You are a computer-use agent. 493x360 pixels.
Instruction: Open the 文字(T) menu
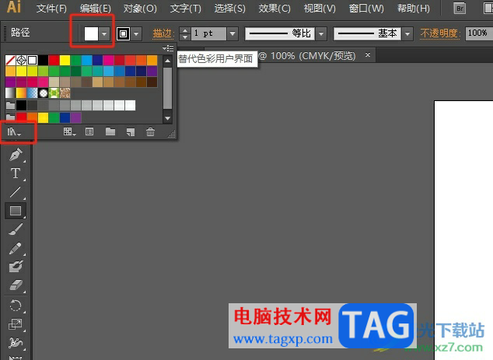pos(186,9)
